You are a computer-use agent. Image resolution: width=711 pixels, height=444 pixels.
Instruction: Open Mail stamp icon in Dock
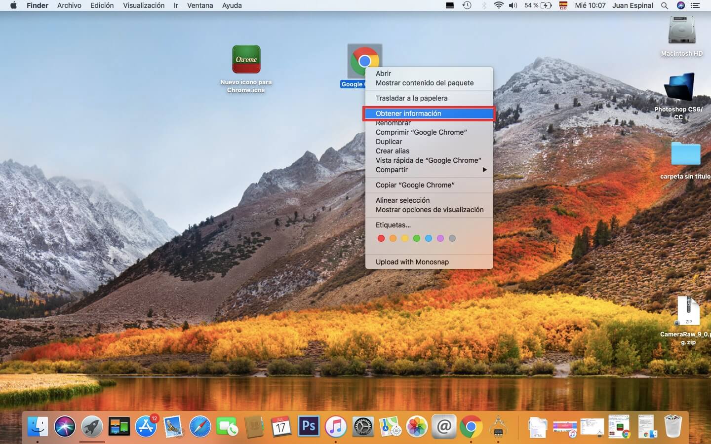tap(173, 426)
